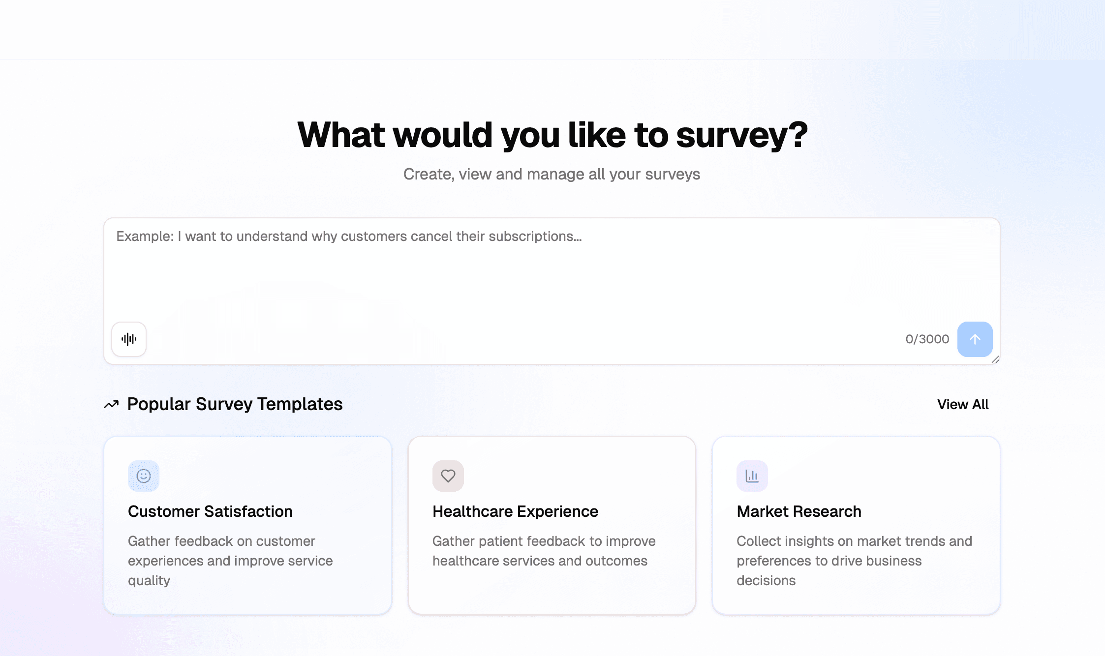Click the Popular Survey Templates heading

click(x=235, y=404)
